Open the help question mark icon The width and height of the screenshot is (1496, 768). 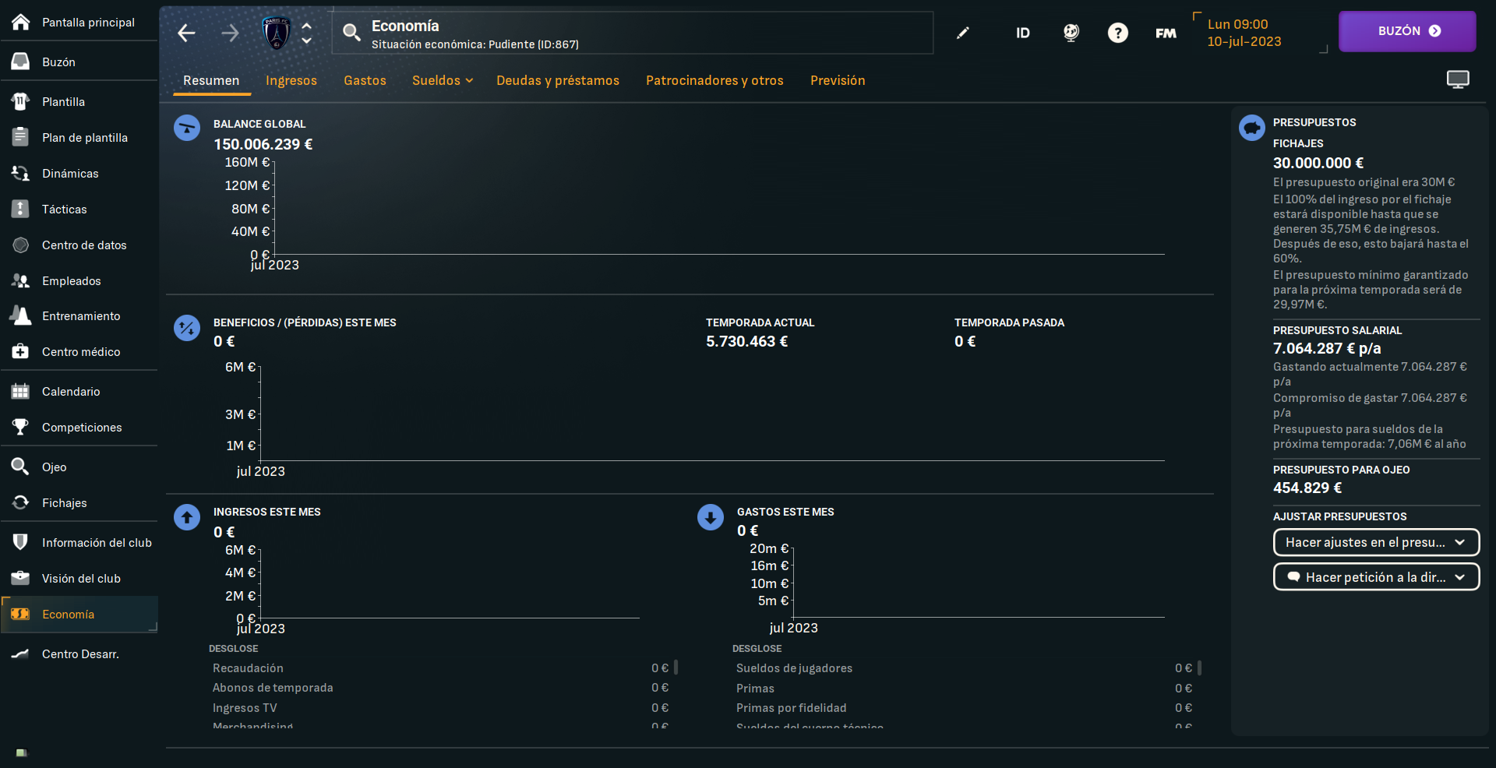pos(1117,33)
